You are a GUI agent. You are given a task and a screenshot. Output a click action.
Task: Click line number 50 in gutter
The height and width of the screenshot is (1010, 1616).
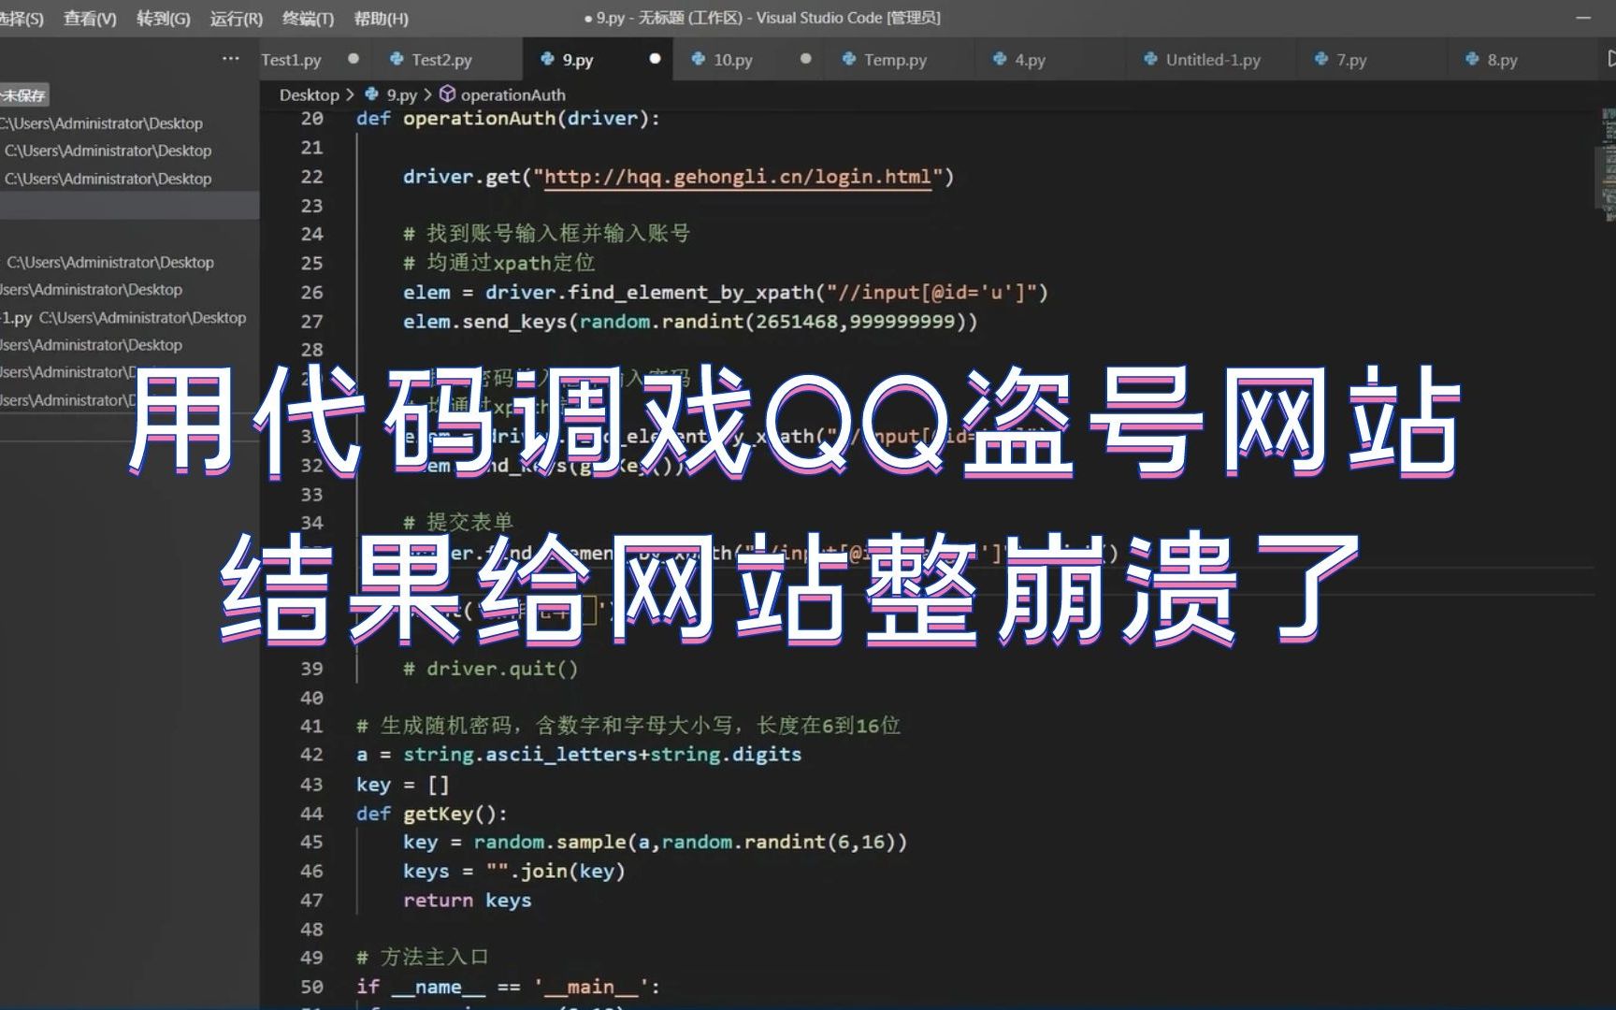pos(311,987)
